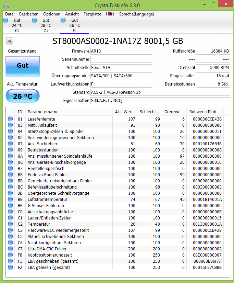Click the Akt. Wer... column header
The height and width of the screenshot is (283, 234).
tap(125, 112)
